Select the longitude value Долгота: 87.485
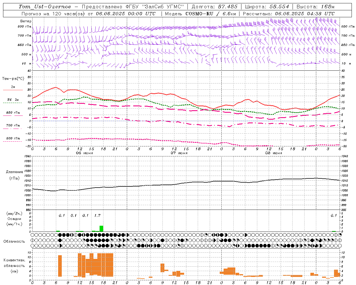 coord(214,7)
